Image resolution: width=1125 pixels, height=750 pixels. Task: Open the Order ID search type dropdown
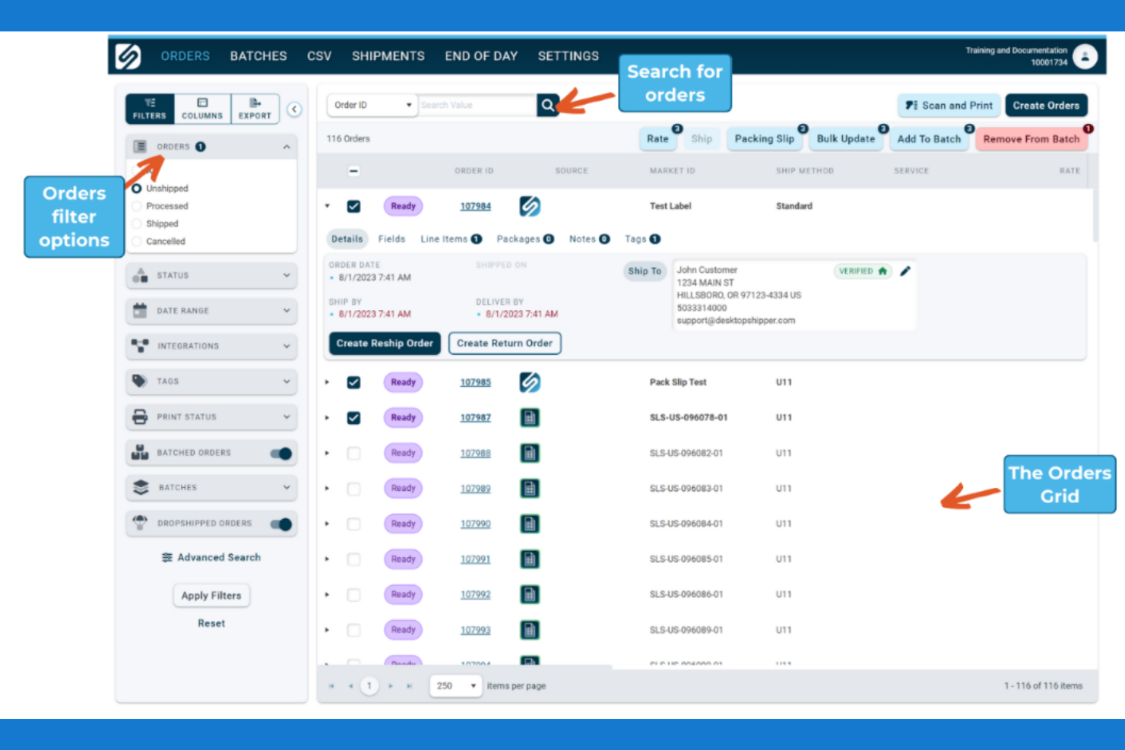(408, 105)
